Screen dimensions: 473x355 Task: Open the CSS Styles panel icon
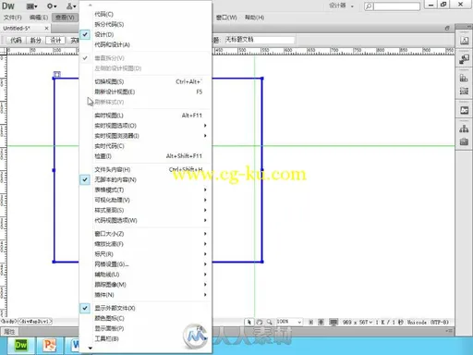click(464, 79)
